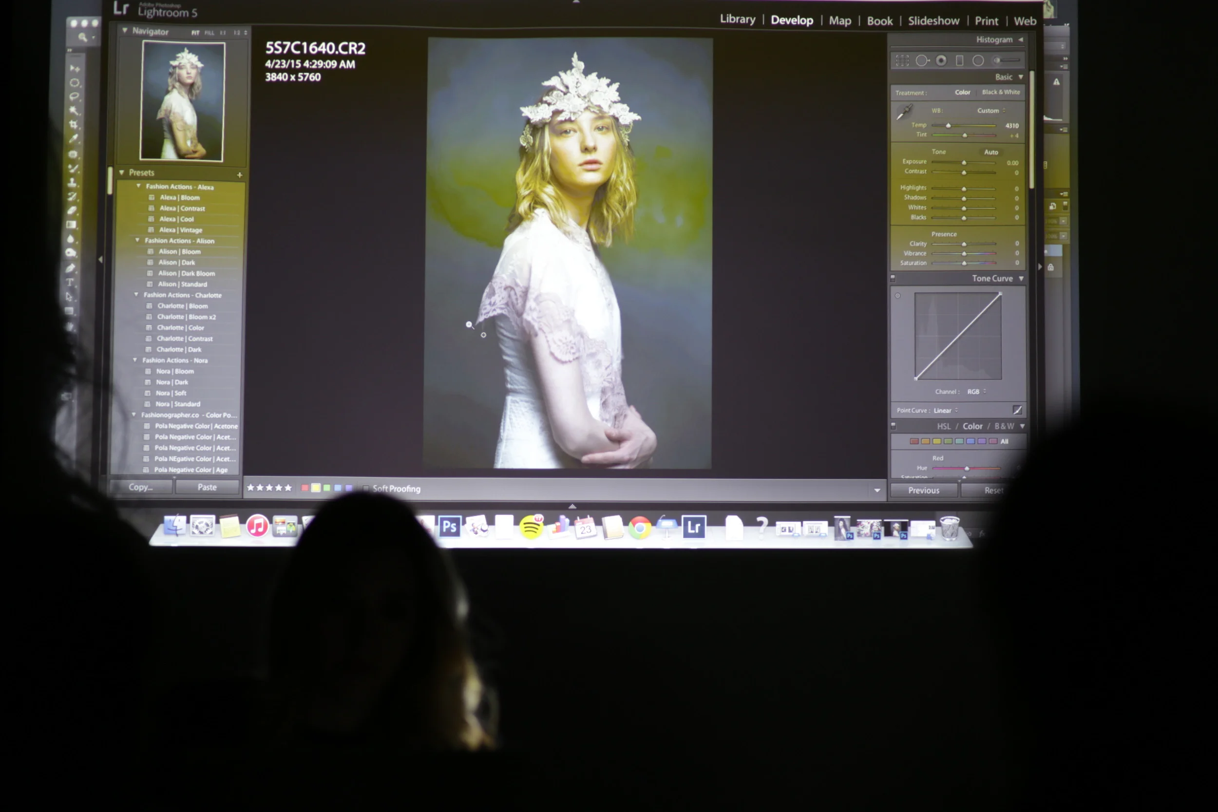Viewport: 1218px width, 812px height.
Task: Open iTunes from the dock
Action: [257, 526]
